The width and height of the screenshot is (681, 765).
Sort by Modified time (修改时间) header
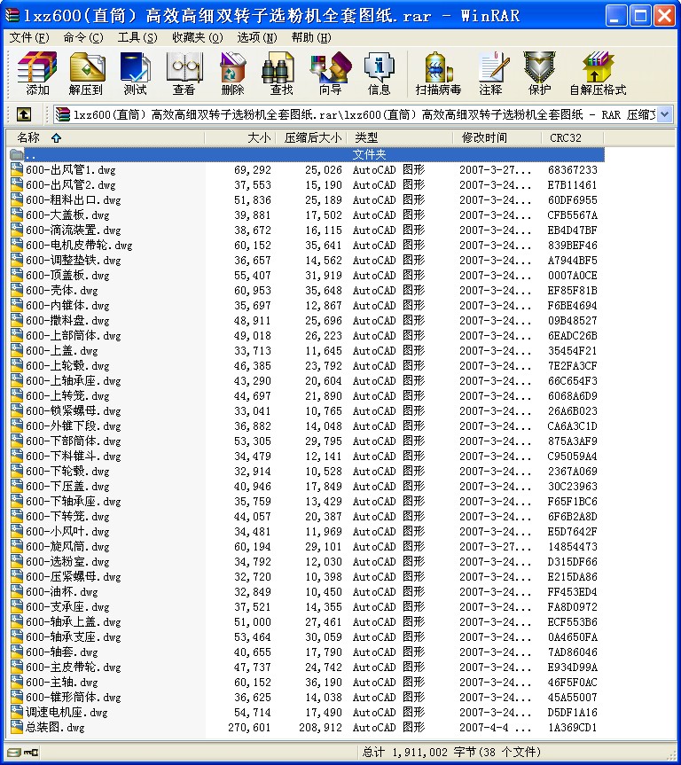(497, 137)
